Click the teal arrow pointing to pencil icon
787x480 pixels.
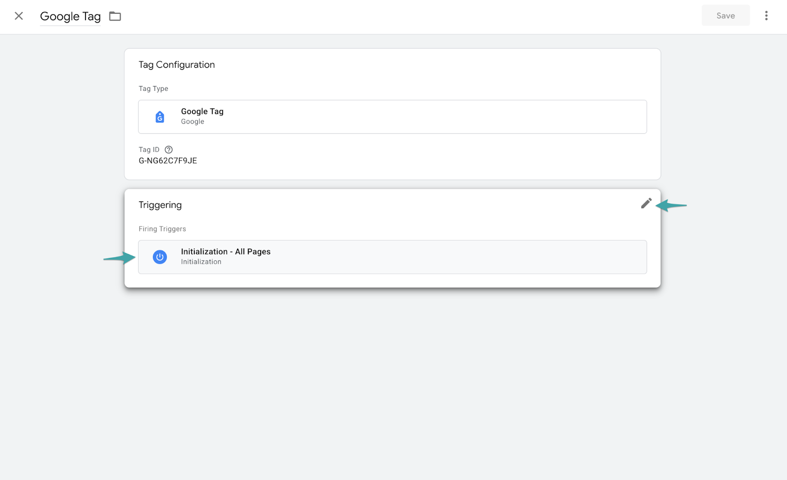click(672, 205)
